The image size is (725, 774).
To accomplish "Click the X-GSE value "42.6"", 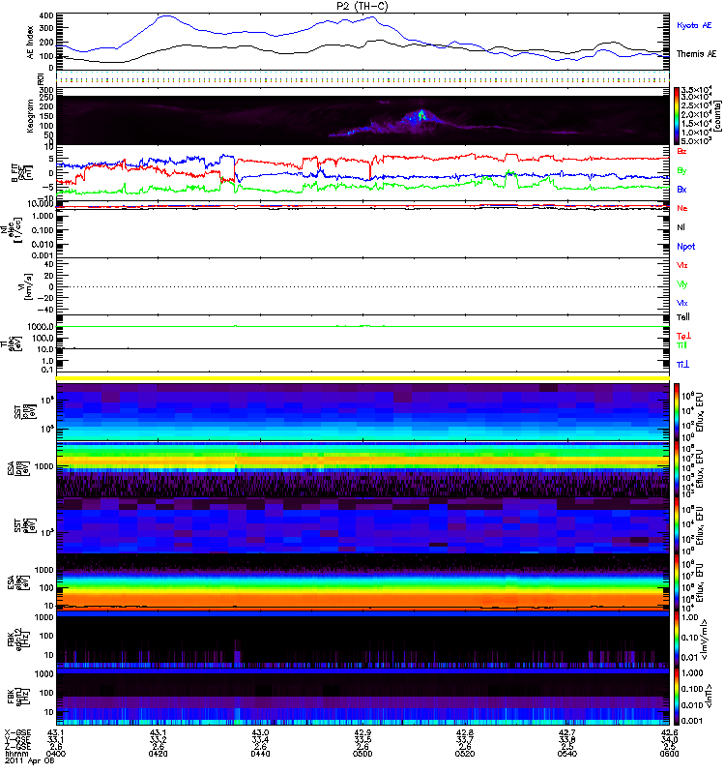I will [669, 732].
